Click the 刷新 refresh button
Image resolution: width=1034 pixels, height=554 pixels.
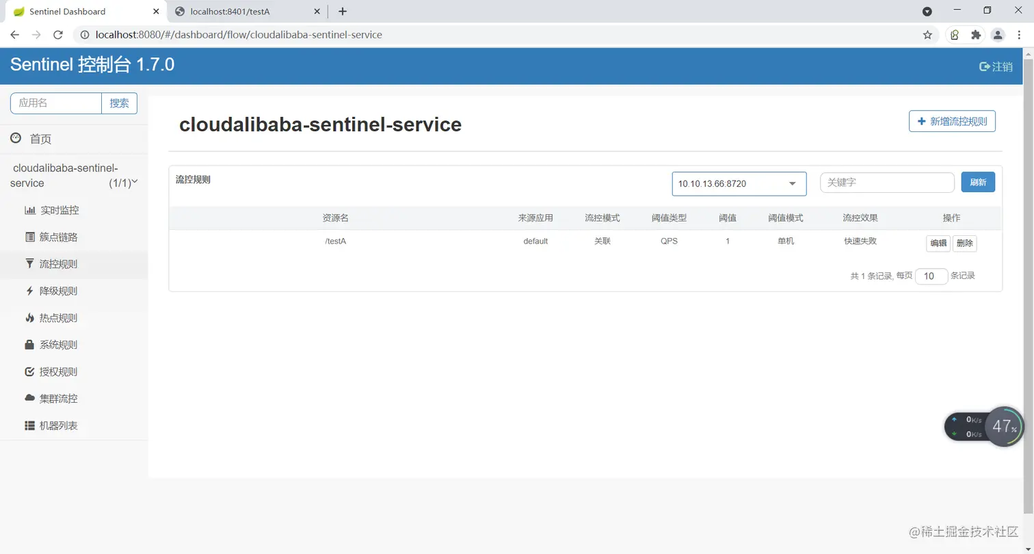(978, 183)
